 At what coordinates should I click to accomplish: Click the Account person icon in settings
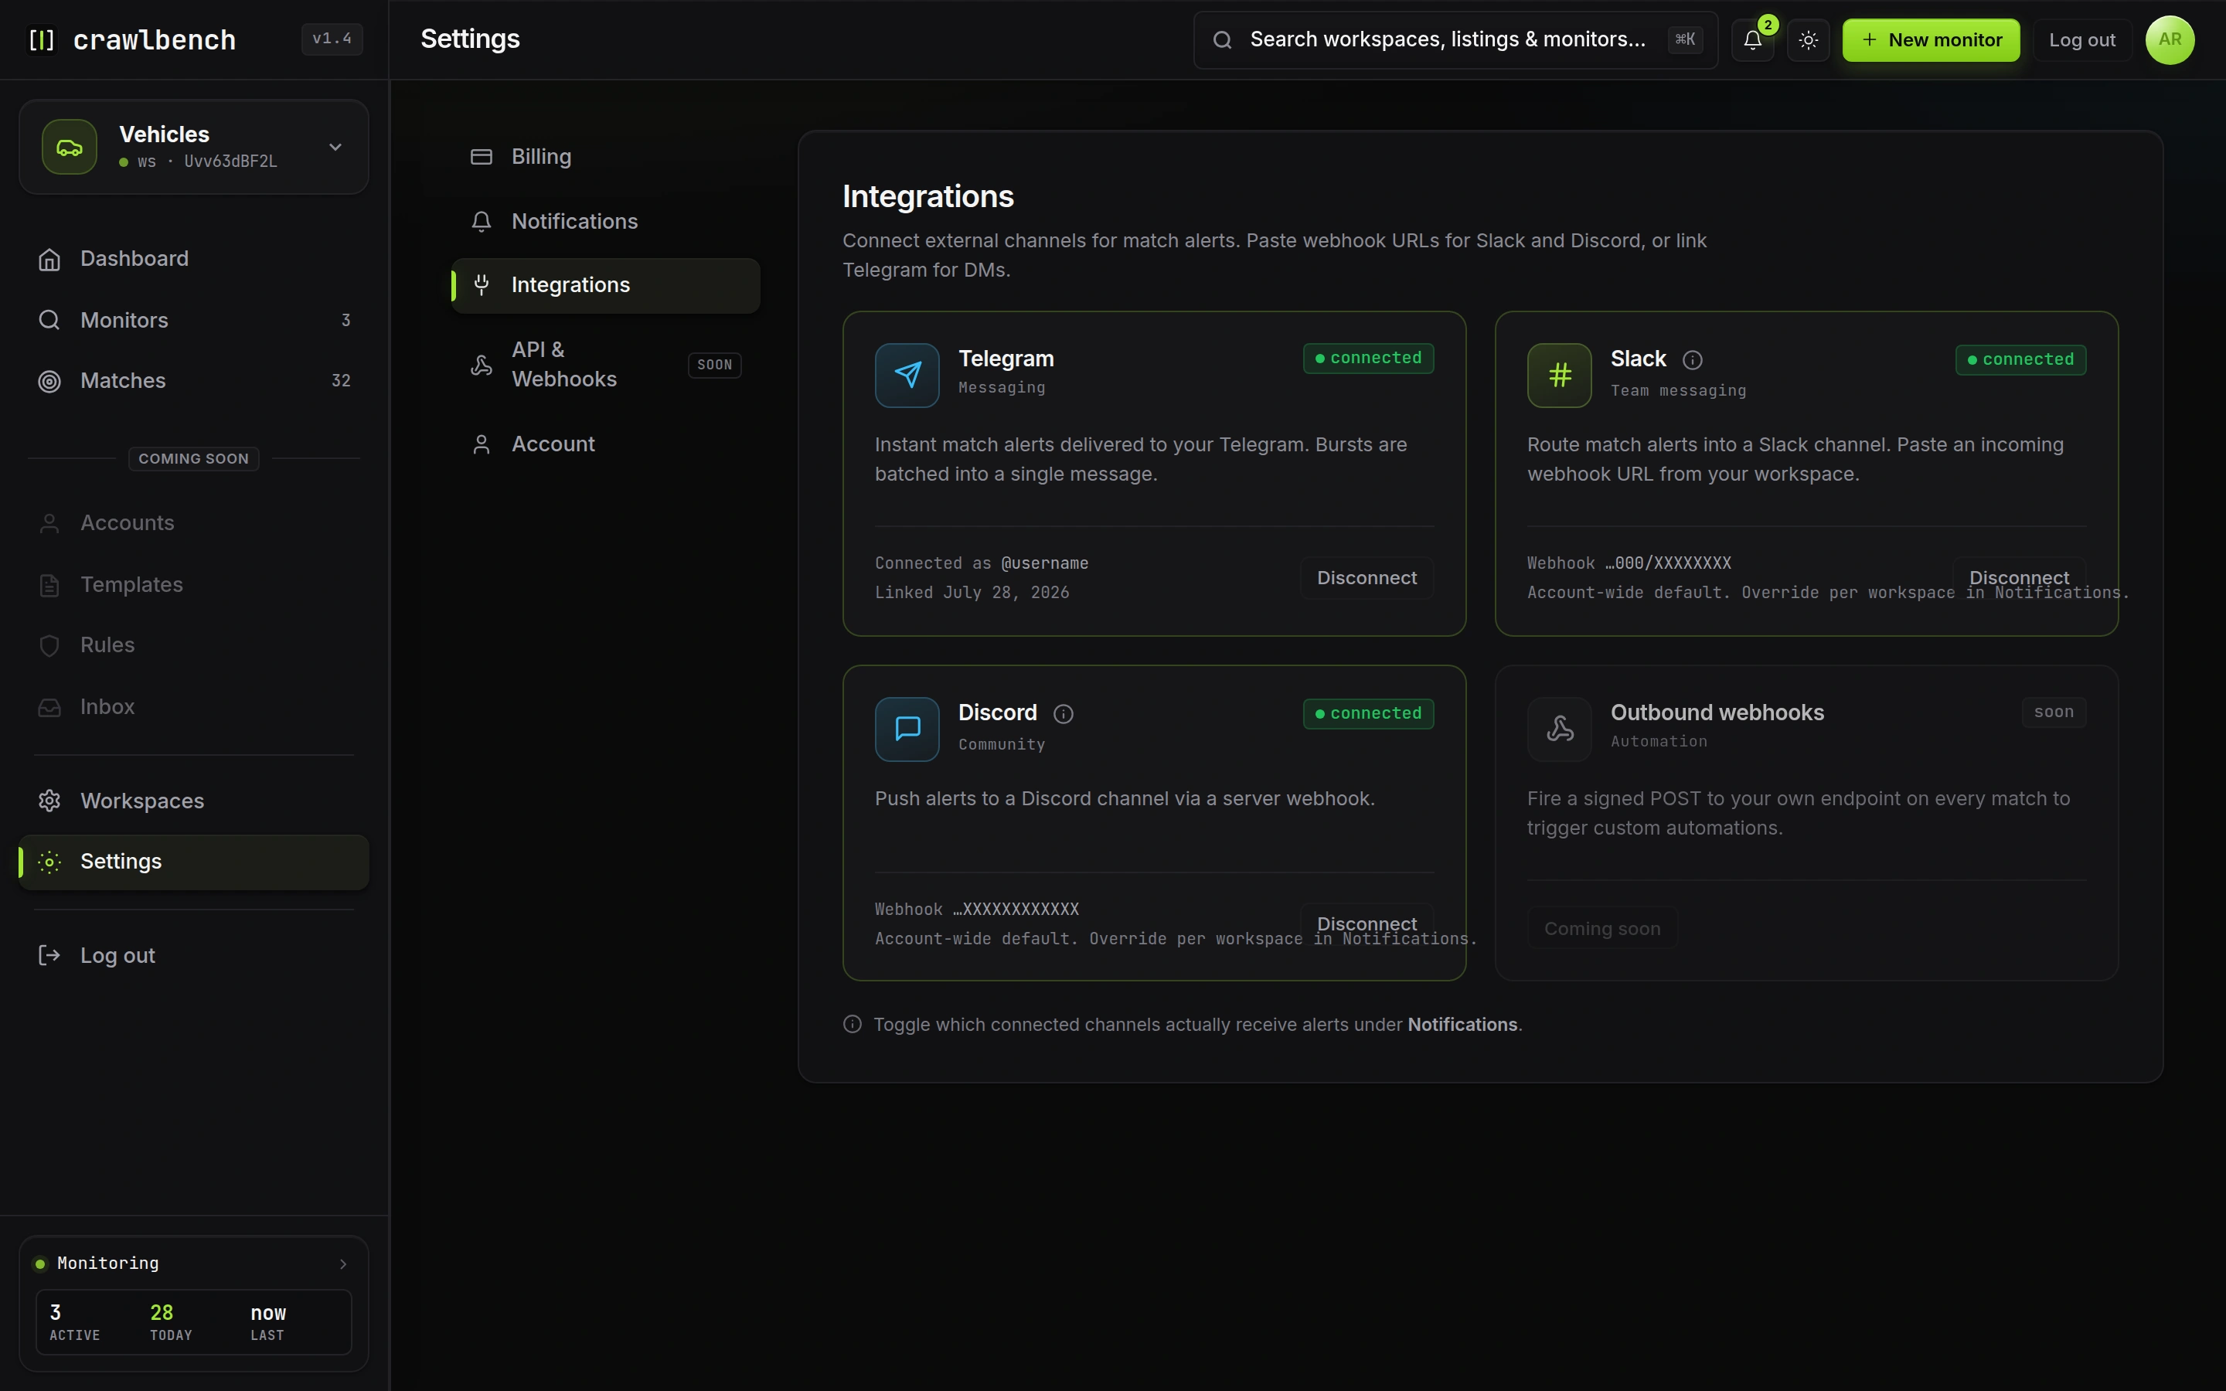[481, 444]
